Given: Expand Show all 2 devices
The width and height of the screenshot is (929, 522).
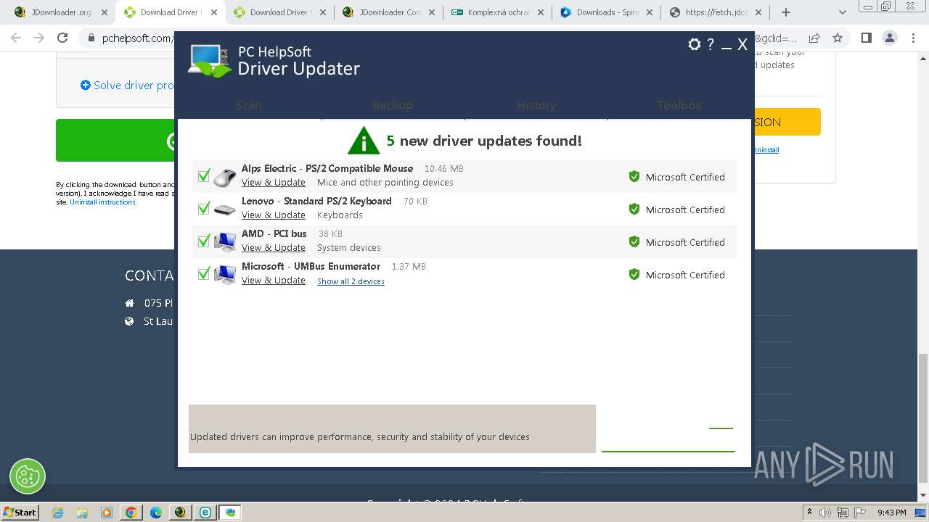Looking at the screenshot, I should [351, 281].
